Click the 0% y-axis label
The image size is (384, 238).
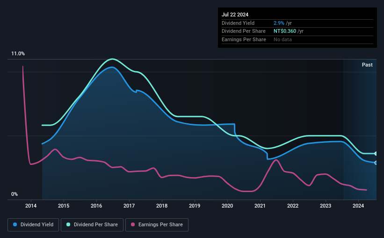tap(14, 194)
